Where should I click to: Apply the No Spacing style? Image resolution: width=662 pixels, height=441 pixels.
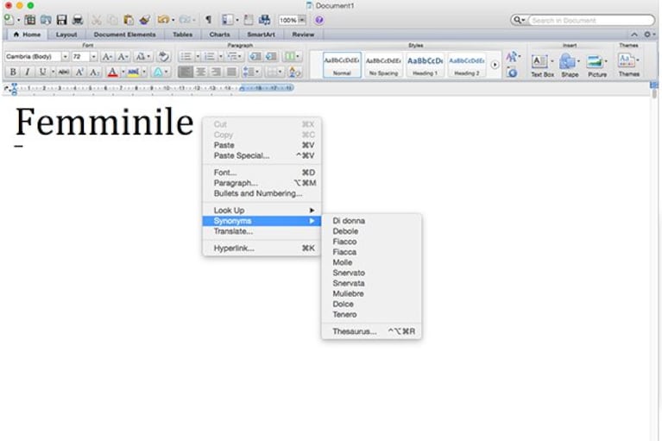[383, 65]
